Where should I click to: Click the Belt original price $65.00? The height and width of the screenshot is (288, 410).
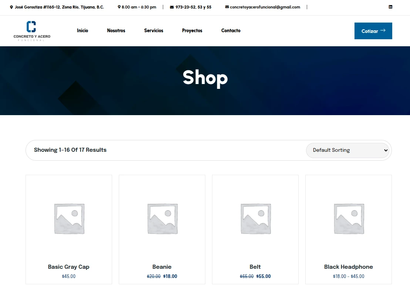(x=246, y=276)
